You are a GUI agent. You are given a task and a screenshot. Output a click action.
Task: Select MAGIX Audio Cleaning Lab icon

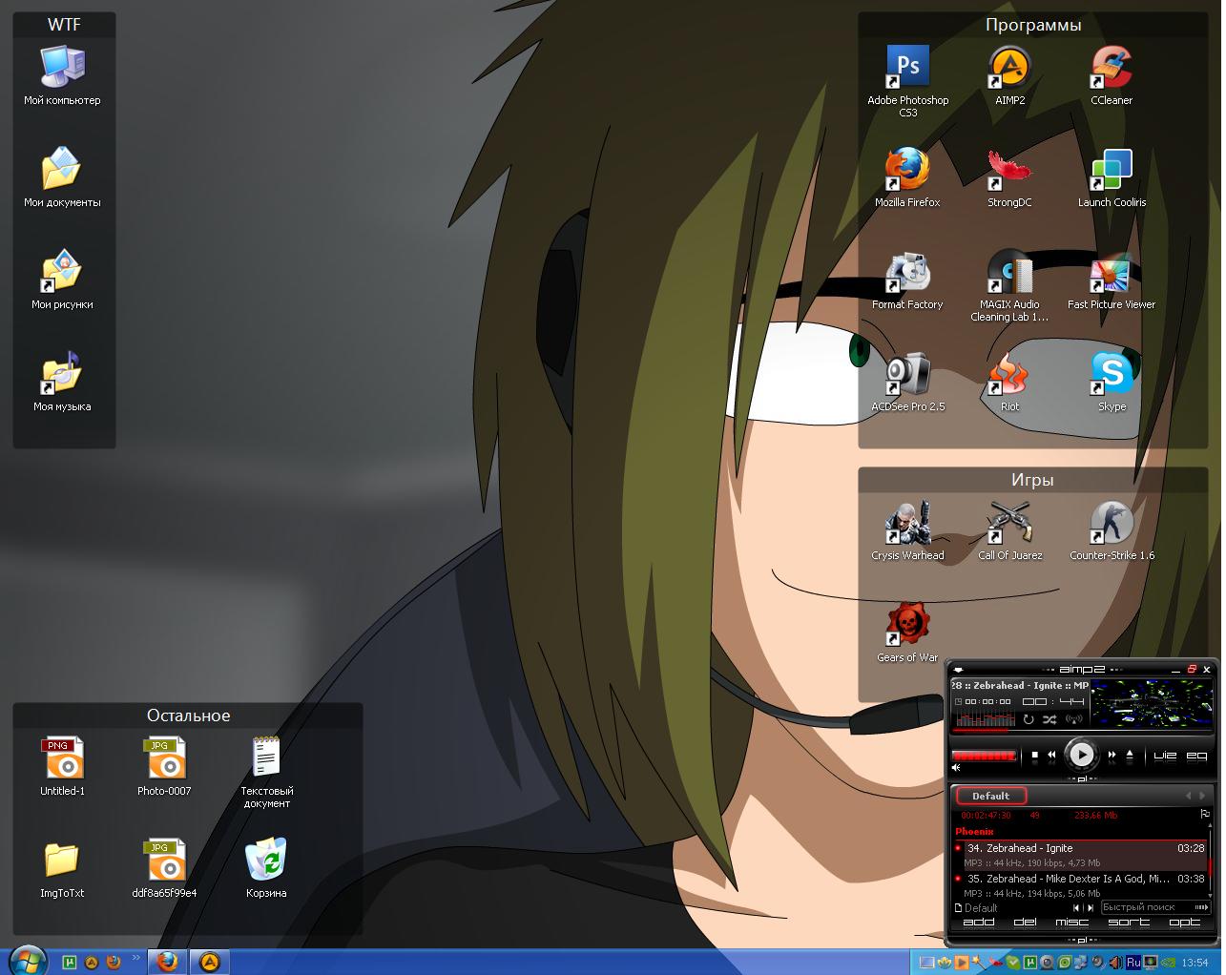tap(1009, 285)
